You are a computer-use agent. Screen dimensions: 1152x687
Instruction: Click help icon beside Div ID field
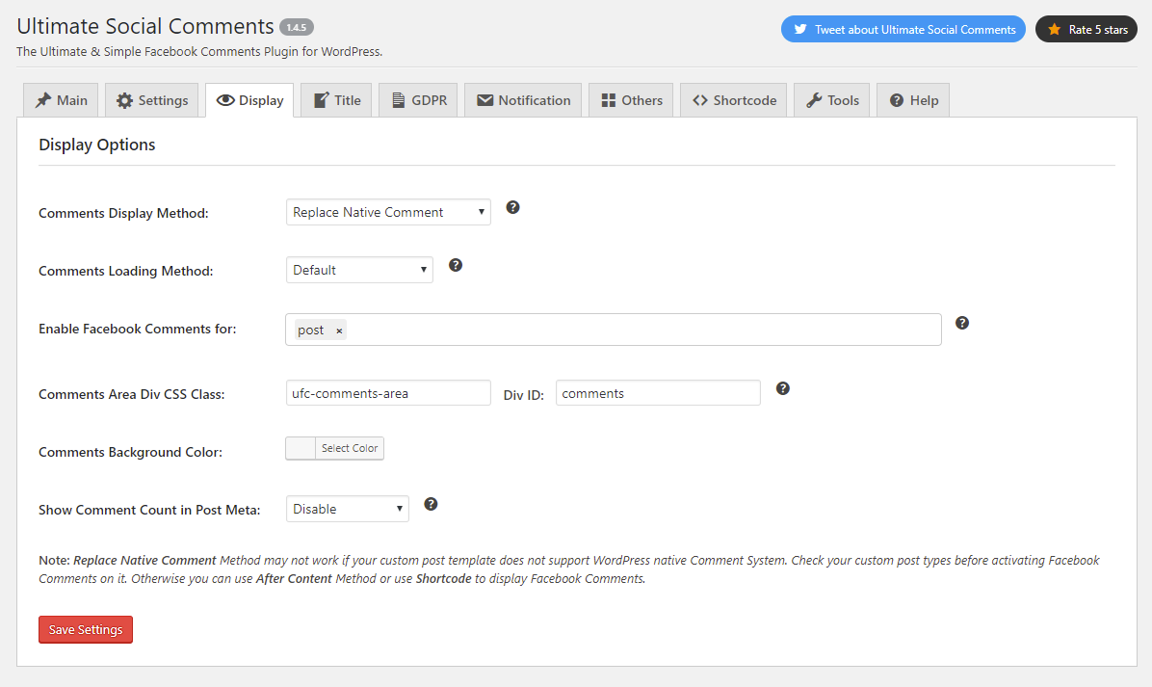(x=783, y=388)
